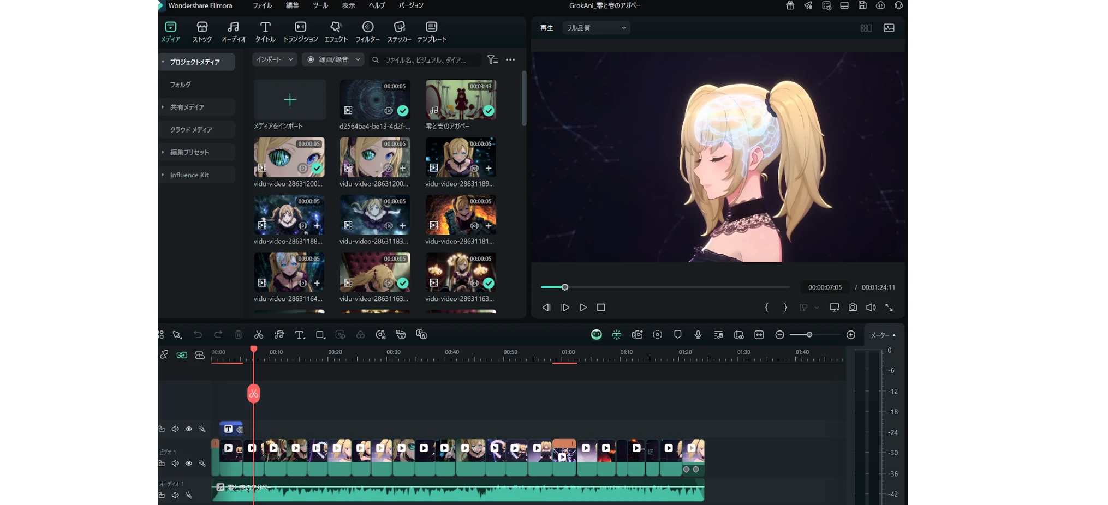The width and height of the screenshot is (1108, 505).
Task: Open the フル品質 playback quality dropdown
Action: click(x=596, y=28)
